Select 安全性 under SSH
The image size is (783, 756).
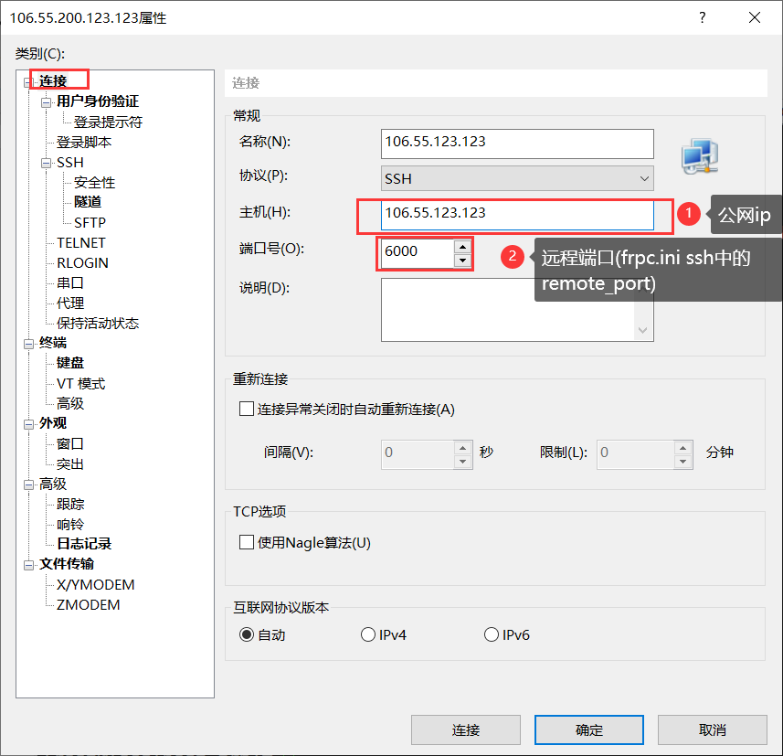[x=94, y=183]
